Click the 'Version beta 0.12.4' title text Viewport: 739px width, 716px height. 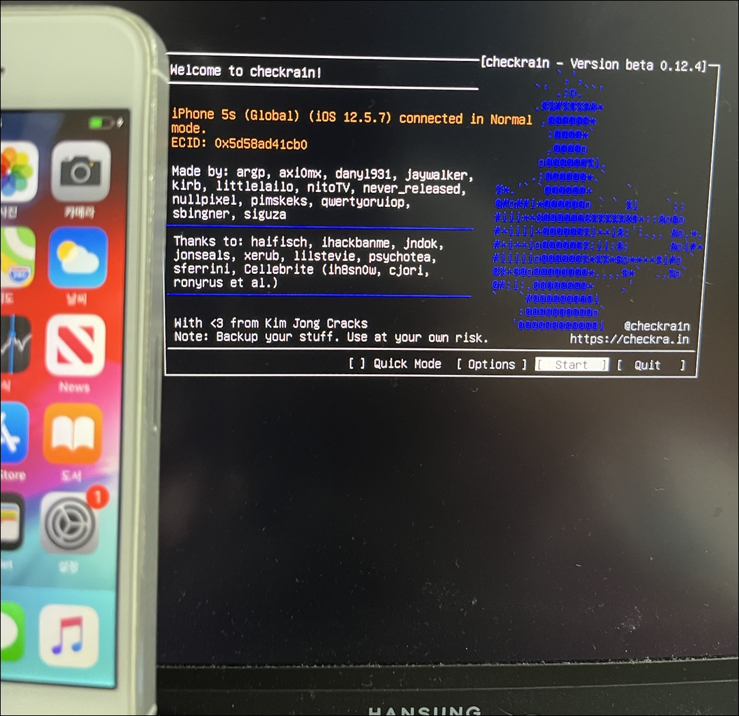pyautogui.click(x=638, y=65)
